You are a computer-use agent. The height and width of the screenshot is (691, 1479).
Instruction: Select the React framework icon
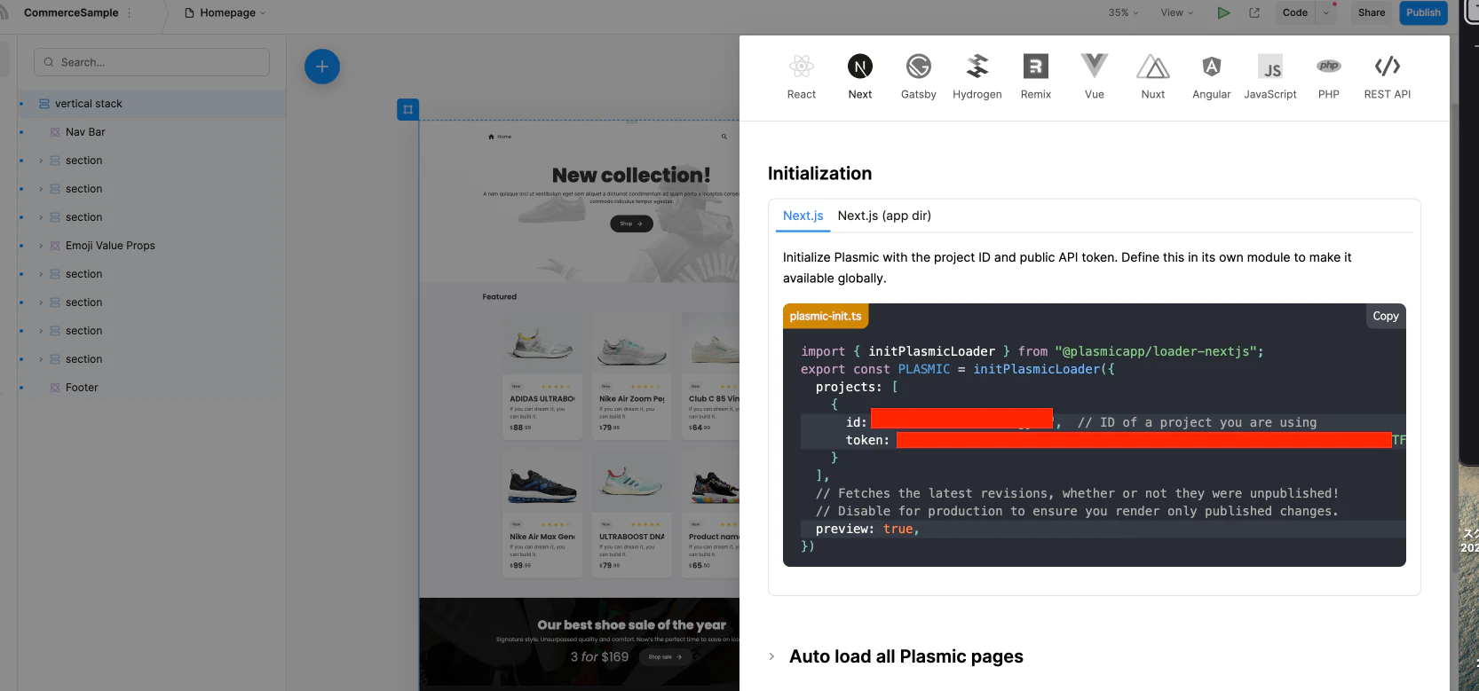[x=802, y=67]
